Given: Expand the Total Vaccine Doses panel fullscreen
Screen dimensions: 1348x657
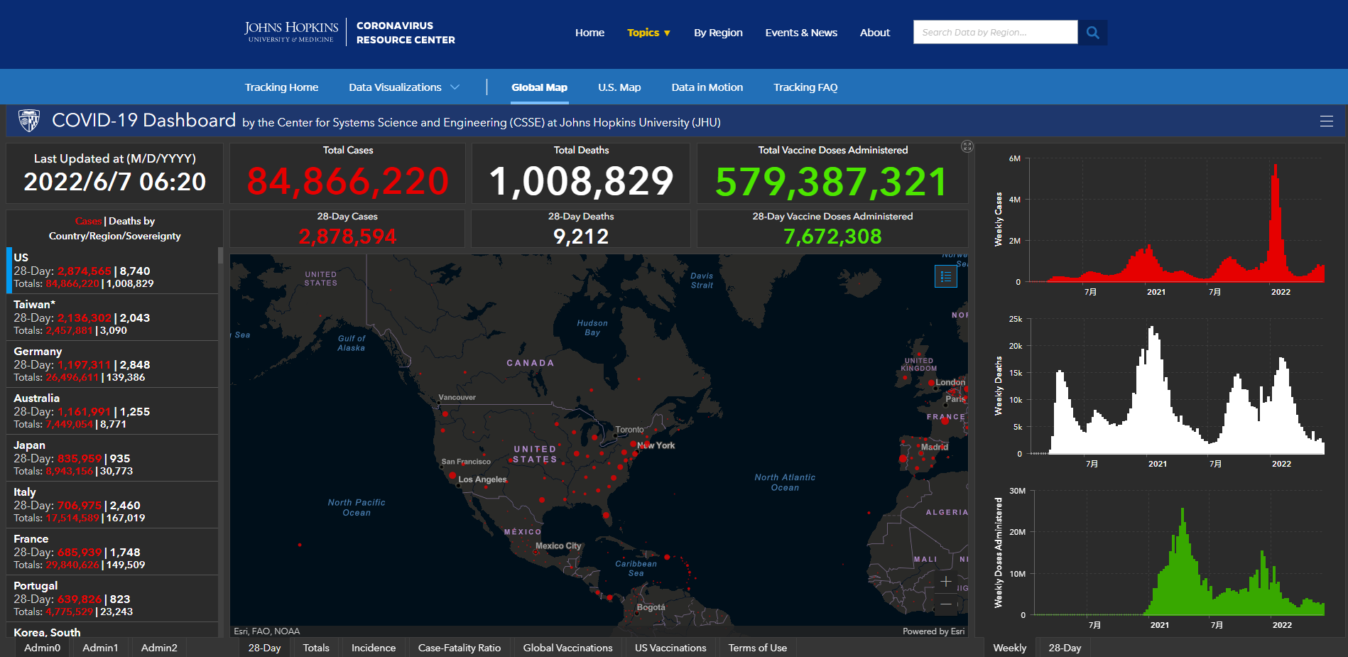Looking at the screenshot, I should (967, 146).
